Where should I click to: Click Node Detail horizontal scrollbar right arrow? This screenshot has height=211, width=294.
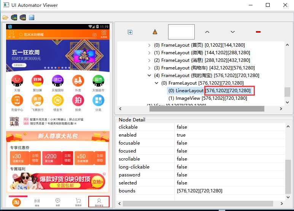tap(281, 203)
